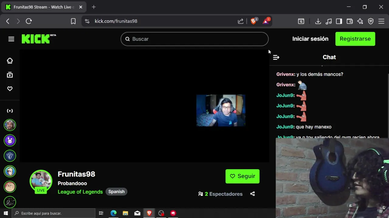The height and width of the screenshot is (218, 389).
Task: Open Mail app from taskbar
Action: point(137,213)
